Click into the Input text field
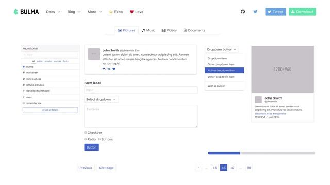 pyautogui.click(x=141, y=90)
